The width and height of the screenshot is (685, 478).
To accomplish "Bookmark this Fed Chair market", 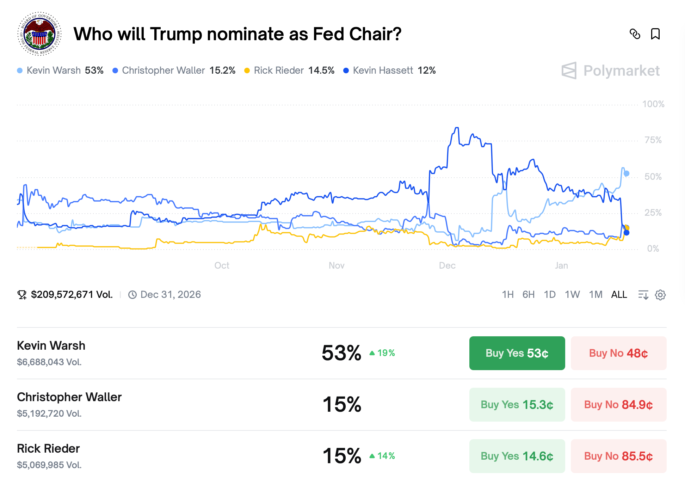I will (655, 34).
